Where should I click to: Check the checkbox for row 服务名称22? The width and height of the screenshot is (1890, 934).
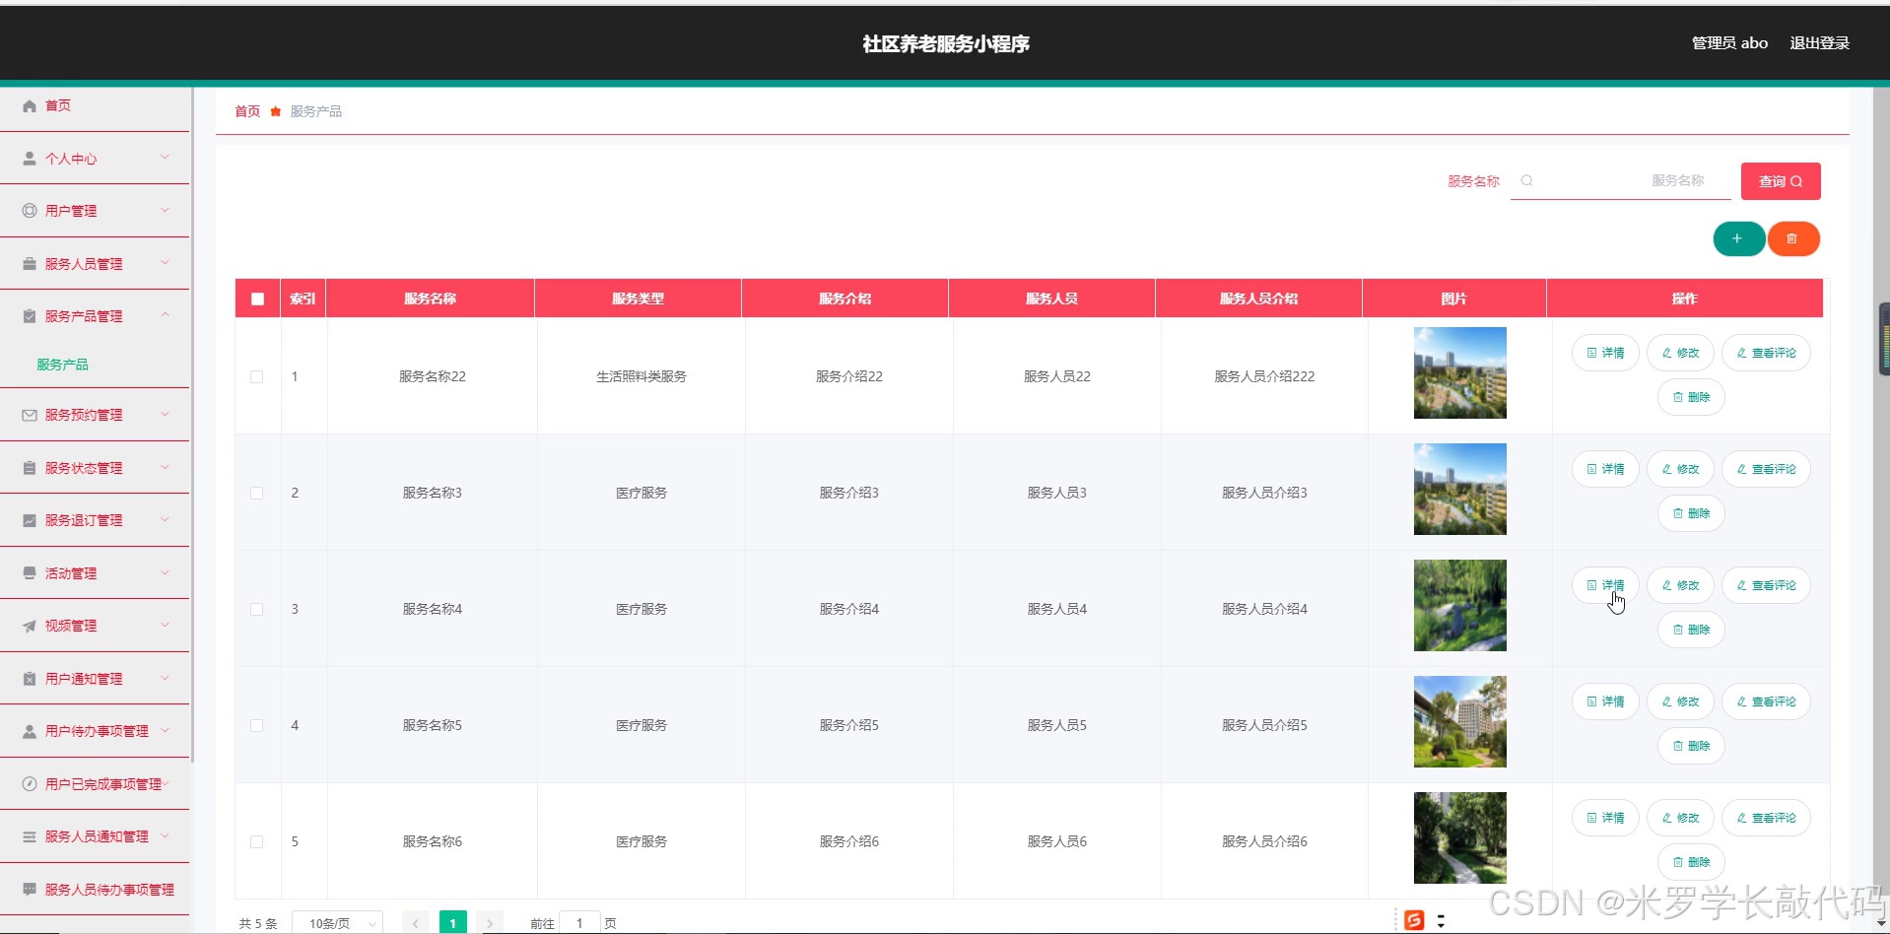pyautogui.click(x=257, y=376)
